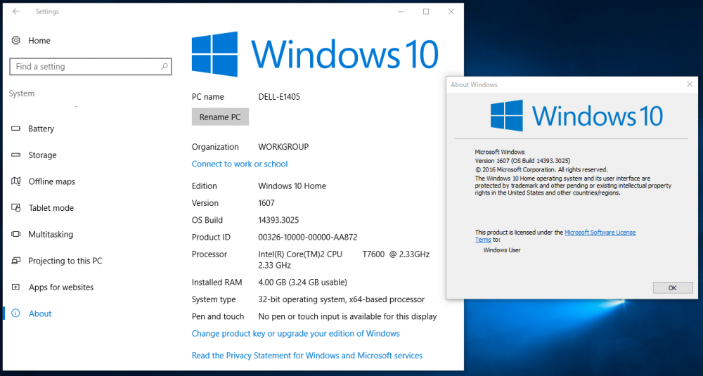
Task: Open Connect to work or school link
Action: tap(240, 164)
